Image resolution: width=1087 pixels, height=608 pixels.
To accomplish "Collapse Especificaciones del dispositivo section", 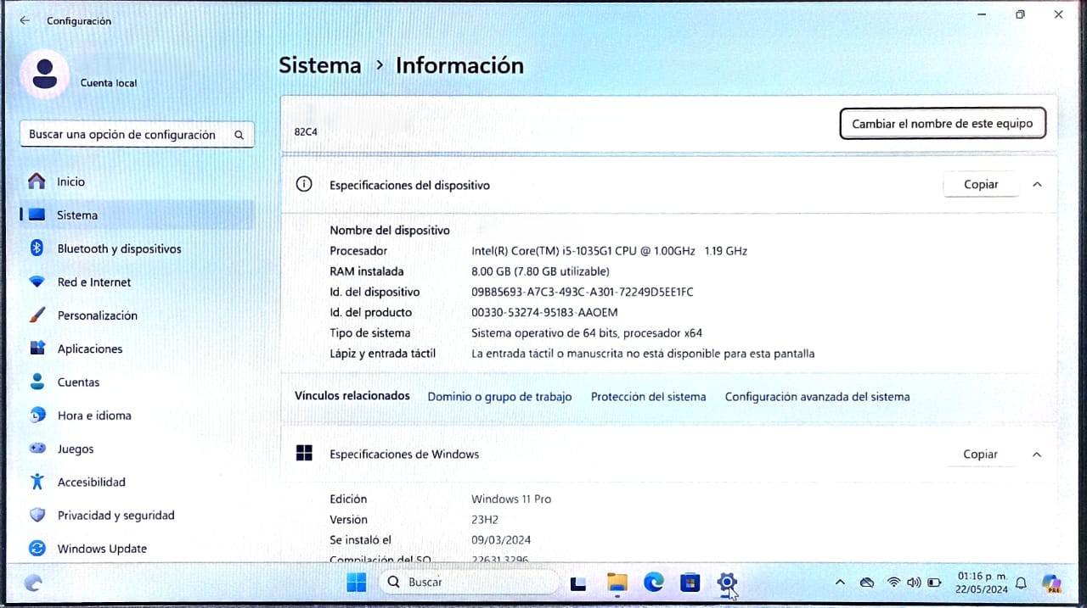I will coord(1037,184).
